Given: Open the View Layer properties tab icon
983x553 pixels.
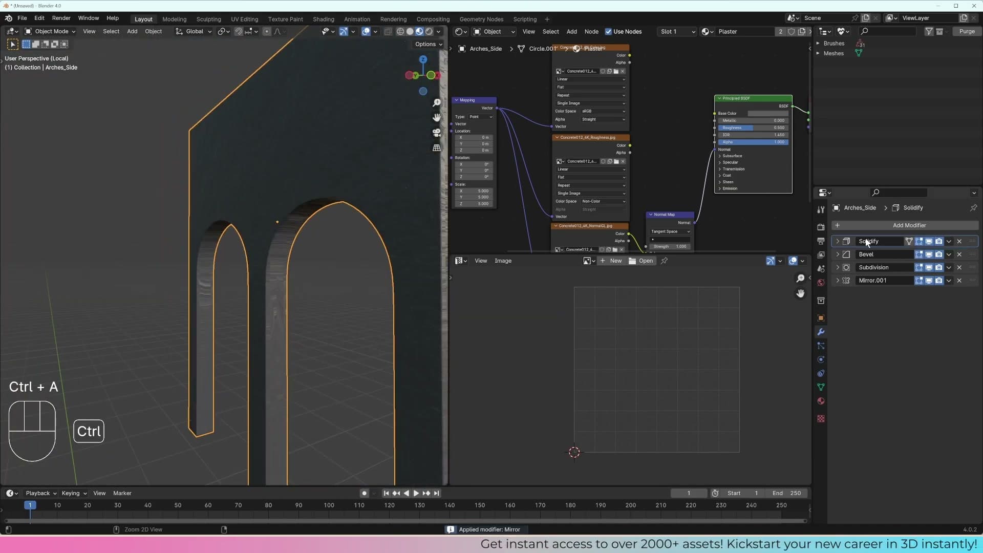Looking at the screenshot, I should [821, 254].
